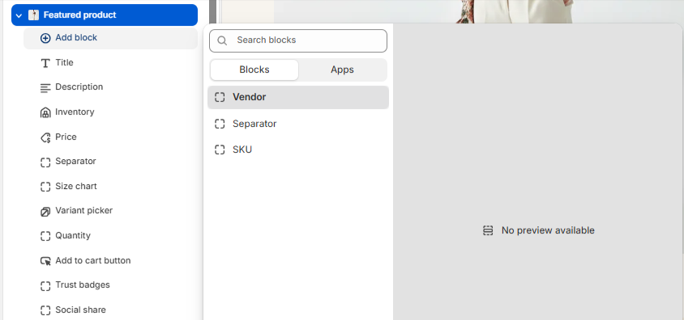
Task: Click the Inventory block icon
Action: [45, 112]
